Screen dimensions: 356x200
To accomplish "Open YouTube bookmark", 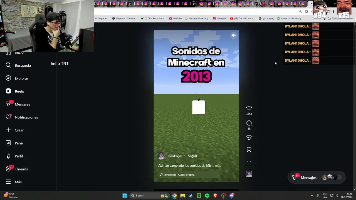I will pos(175,19).
